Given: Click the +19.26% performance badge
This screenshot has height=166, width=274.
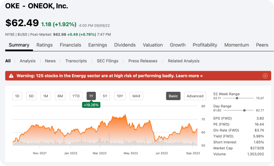Looking at the screenshot, I should coord(91,105).
